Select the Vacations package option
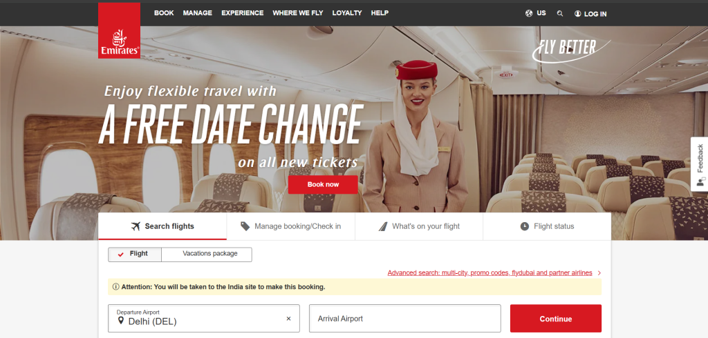This screenshot has height=338, width=708. coord(207,254)
